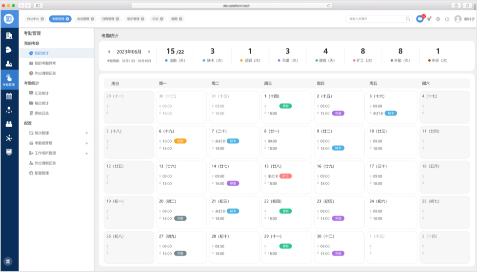Screen dimensions: 477x272
Task: Click the building icon in left sidebar
Action: pos(9,36)
